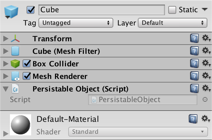Uncheck the Box Collider enabled checkbox
Image resolution: width=212 pixels, height=140 pixels.
point(27,64)
